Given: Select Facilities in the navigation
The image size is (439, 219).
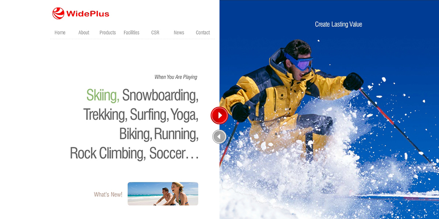Looking at the screenshot, I should (x=131, y=32).
